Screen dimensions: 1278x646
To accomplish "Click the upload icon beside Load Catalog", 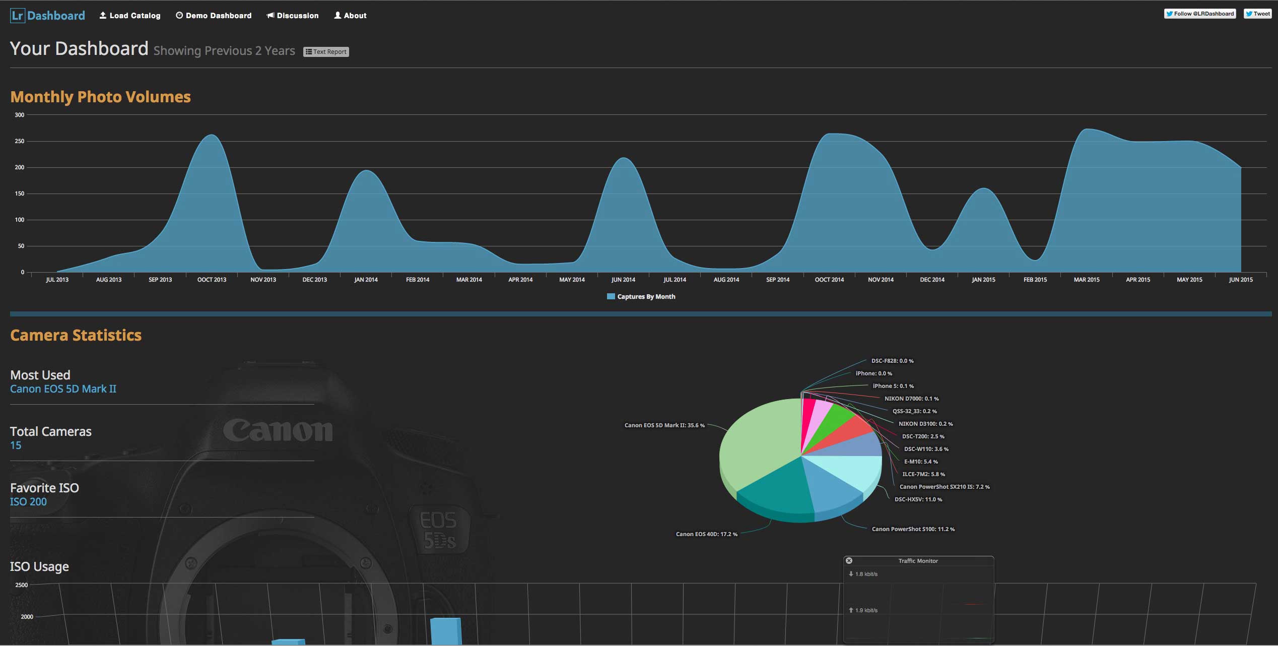I will tap(103, 16).
